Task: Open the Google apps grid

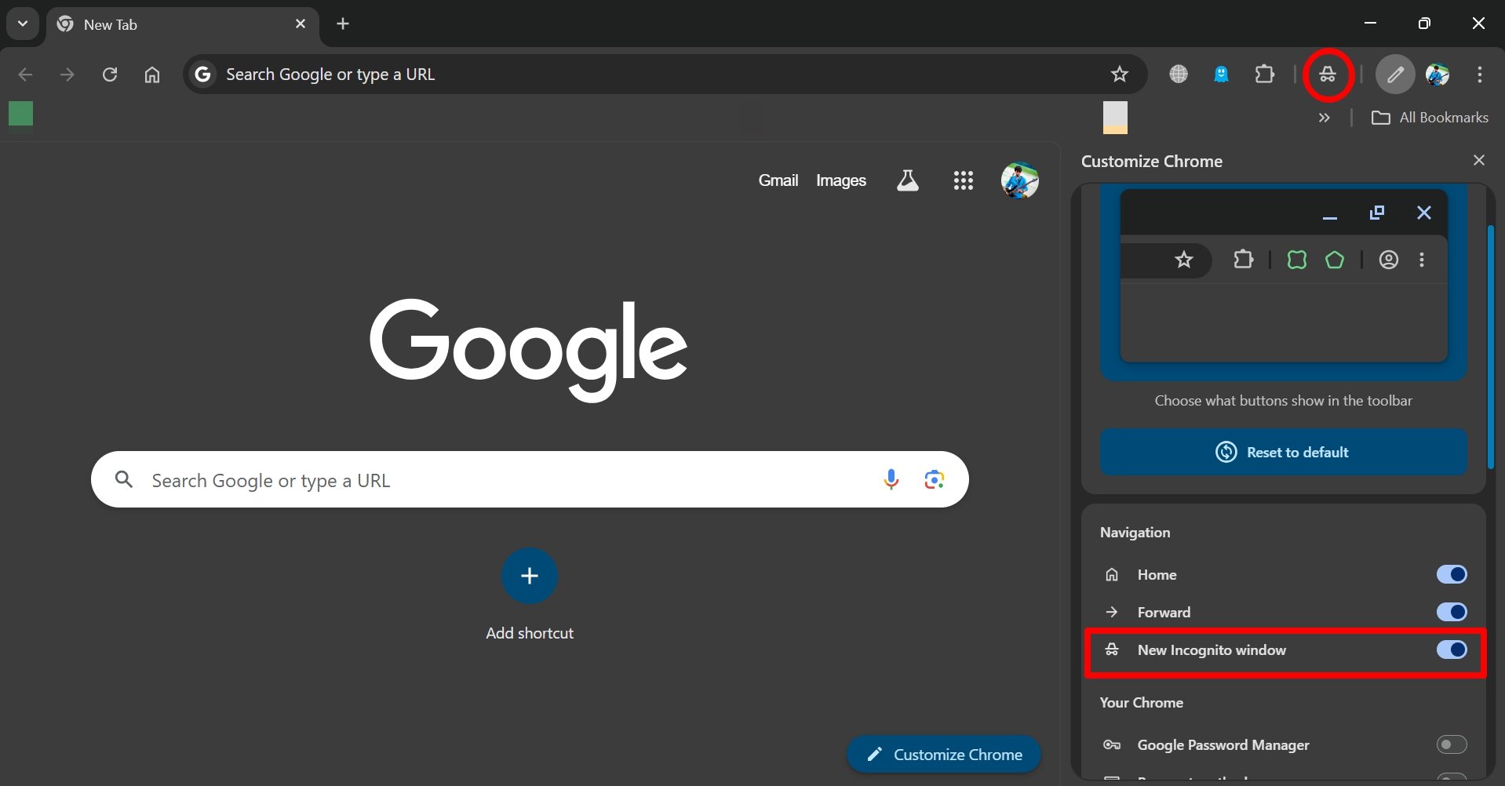Action: click(x=963, y=180)
